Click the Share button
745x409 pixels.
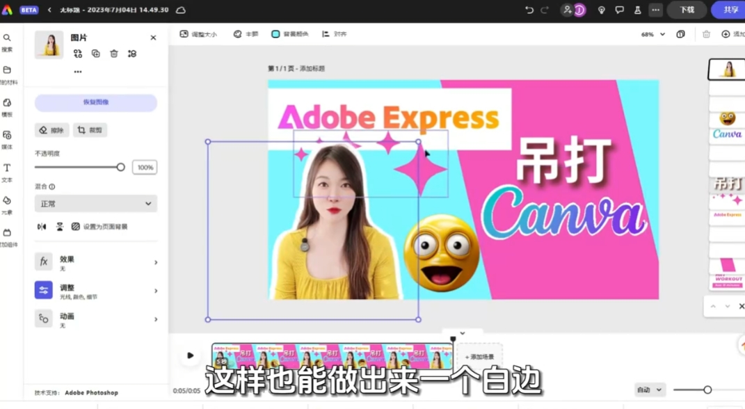(x=729, y=10)
